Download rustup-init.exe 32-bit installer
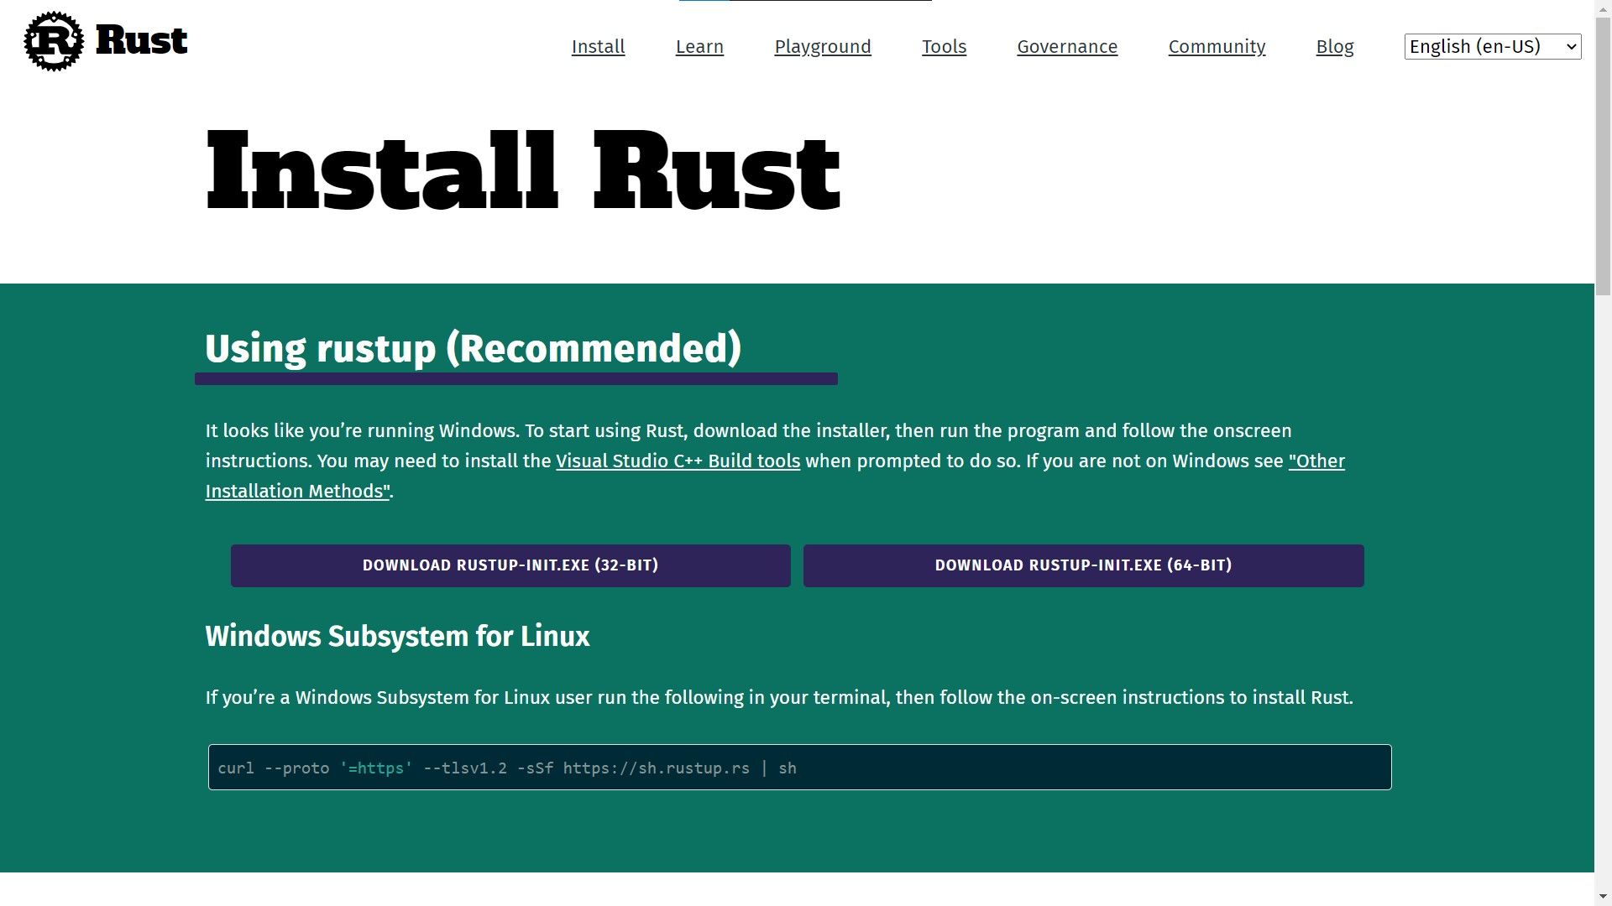 pos(510,565)
